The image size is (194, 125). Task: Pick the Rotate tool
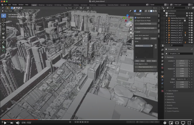coord(4,29)
